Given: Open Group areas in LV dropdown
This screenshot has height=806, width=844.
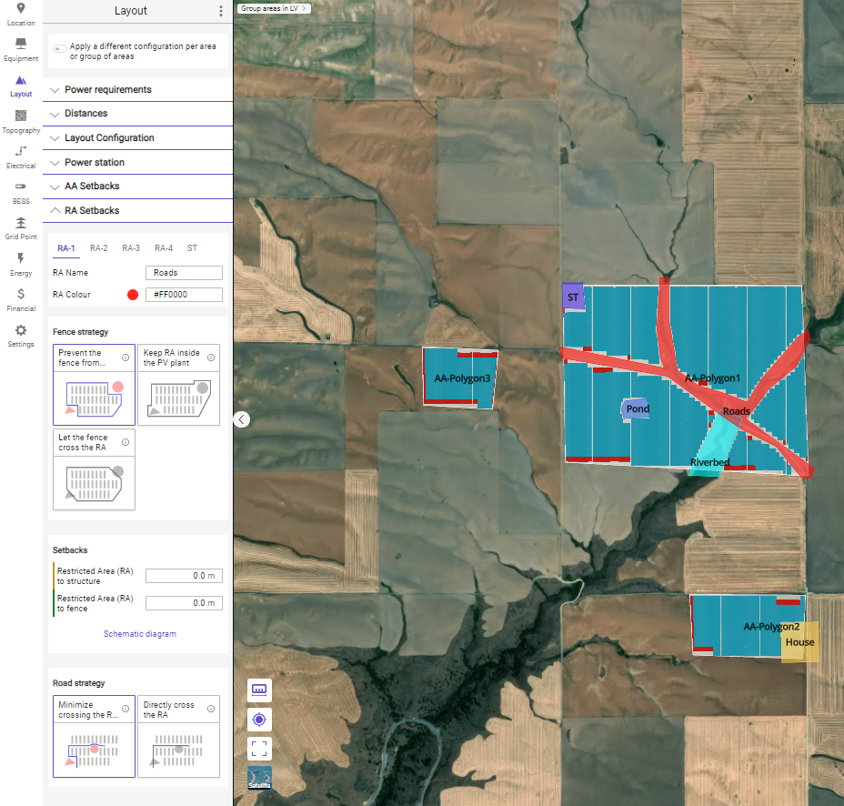Looking at the screenshot, I should [274, 8].
